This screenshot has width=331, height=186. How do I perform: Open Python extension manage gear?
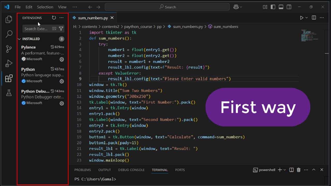[x=62, y=81]
